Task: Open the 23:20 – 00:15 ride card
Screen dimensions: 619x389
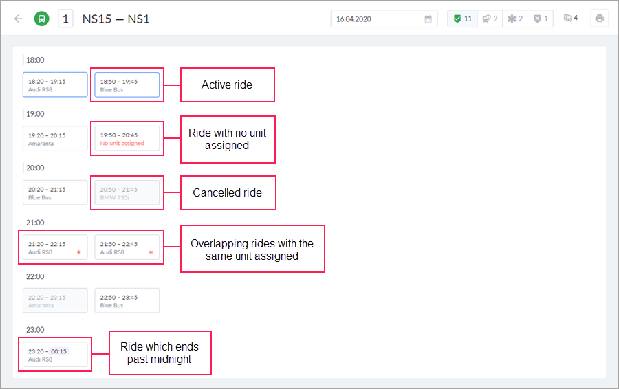Action: (55, 355)
